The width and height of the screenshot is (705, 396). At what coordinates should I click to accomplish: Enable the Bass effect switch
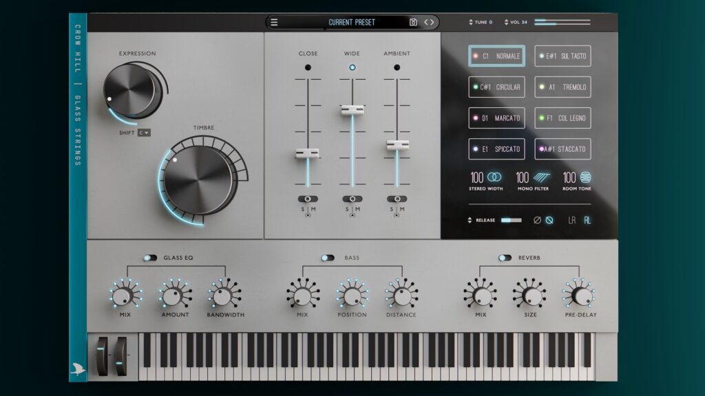[x=328, y=258]
